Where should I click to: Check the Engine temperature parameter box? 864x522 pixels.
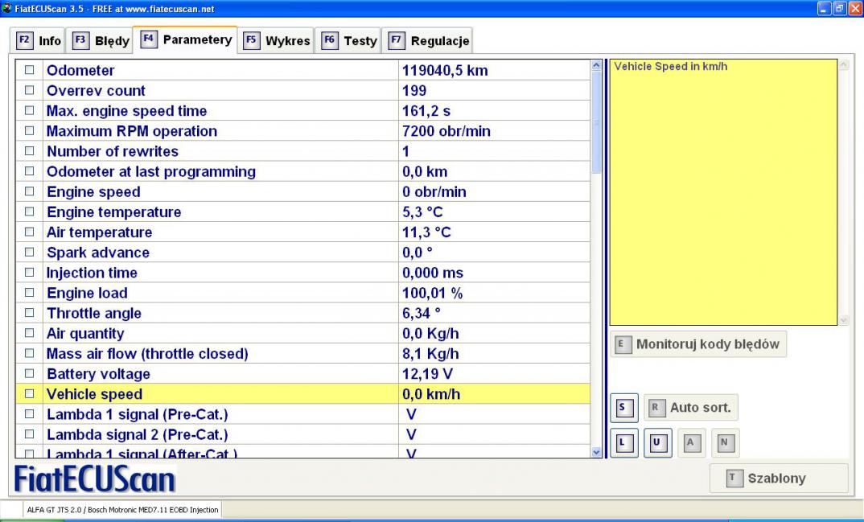(x=29, y=212)
